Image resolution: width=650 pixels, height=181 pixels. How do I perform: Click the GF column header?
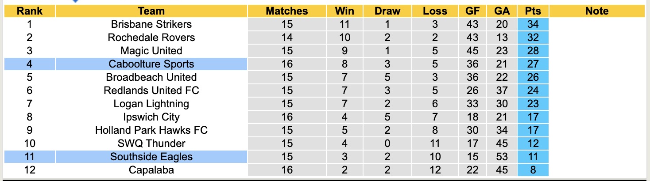pos(472,11)
